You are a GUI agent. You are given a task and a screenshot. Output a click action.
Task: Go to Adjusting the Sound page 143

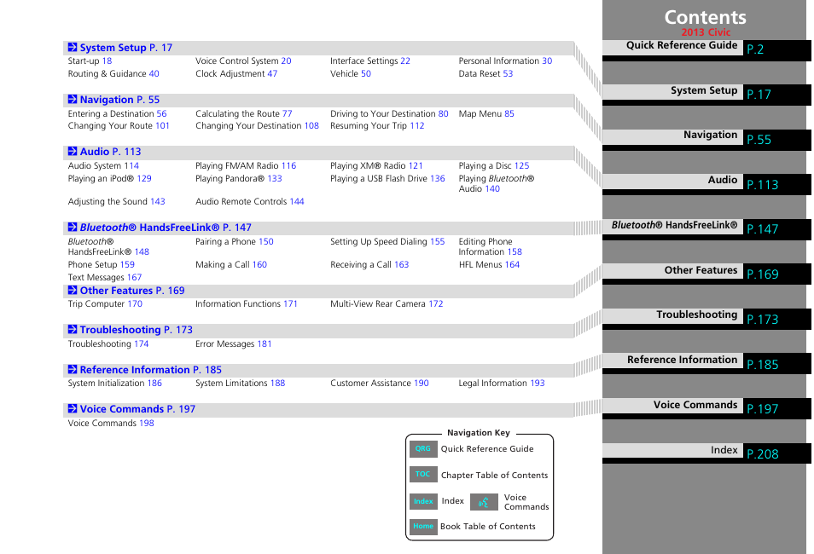coord(117,201)
